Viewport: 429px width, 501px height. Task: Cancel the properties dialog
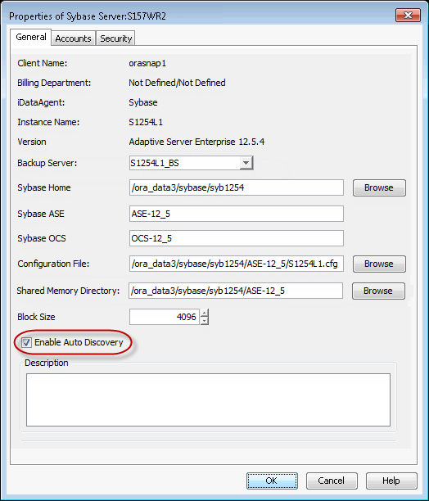pos(332,481)
